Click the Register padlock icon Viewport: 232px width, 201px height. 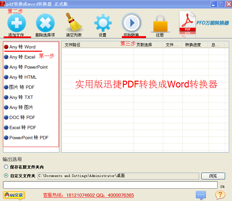(160, 23)
